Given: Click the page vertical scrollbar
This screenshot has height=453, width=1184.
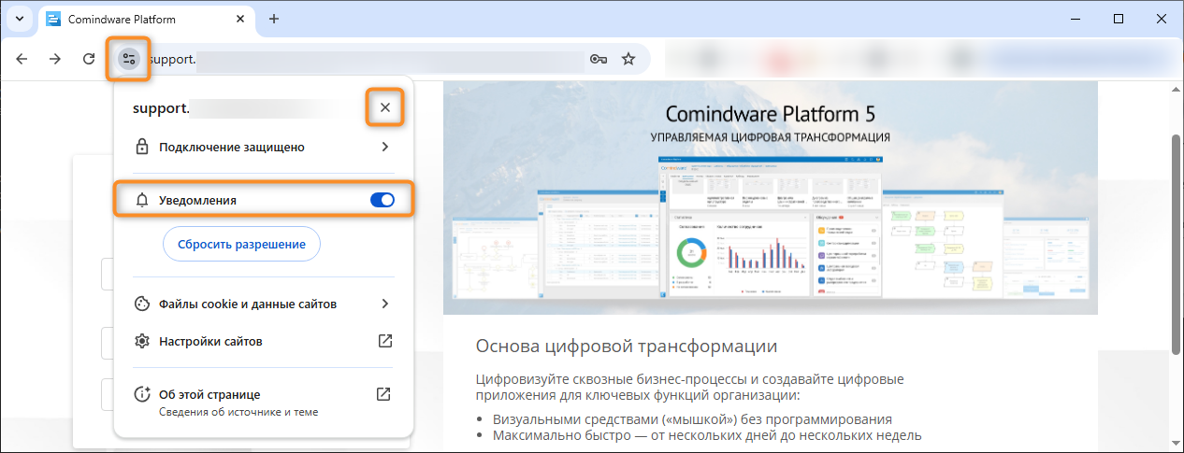Looking at the screenshot, I should [1176, 245].
